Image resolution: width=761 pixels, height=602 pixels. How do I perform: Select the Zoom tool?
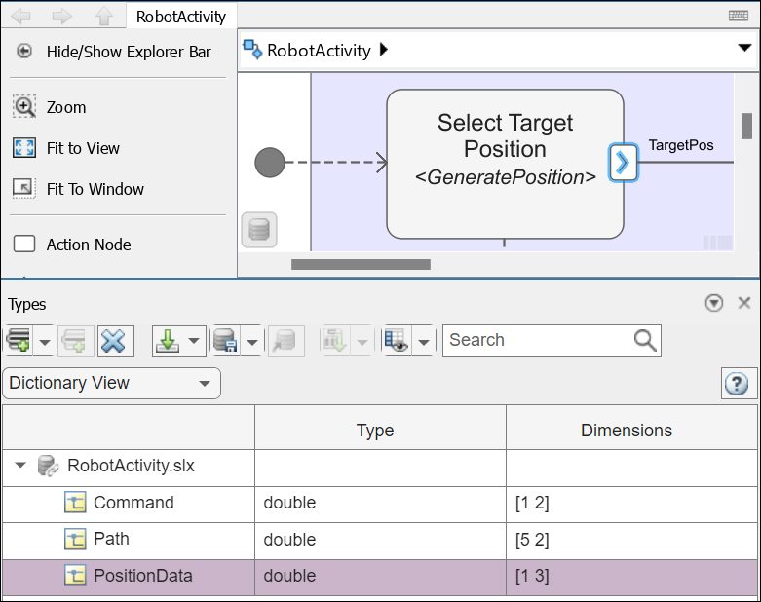tap(50, 107)
